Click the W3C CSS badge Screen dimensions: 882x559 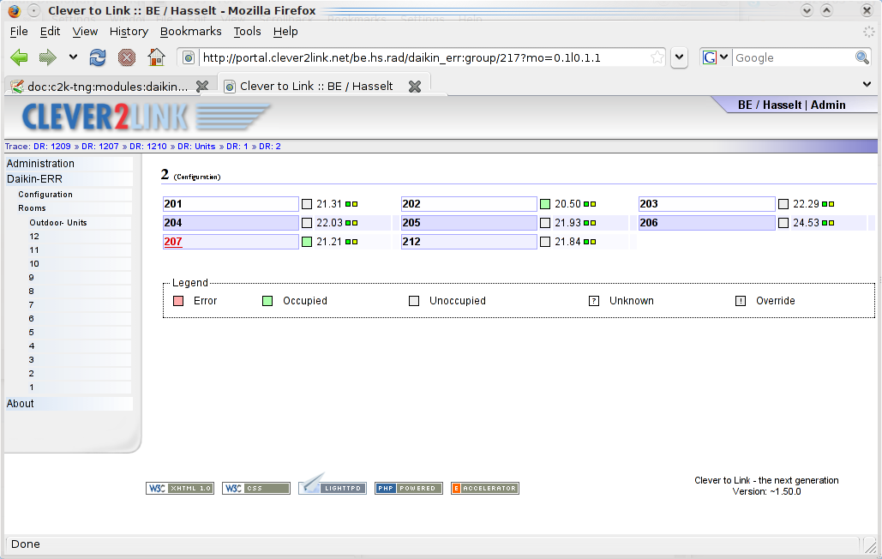coord(256,488)
